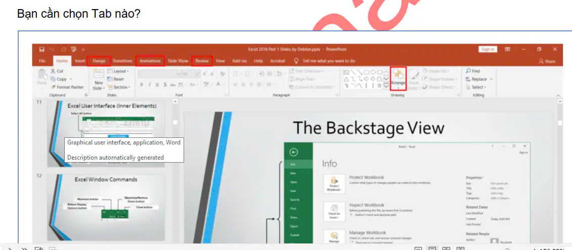Click Copy in the Clipboard group
The height and width of the screenshot is (250, 572).
tap(58, 79)
